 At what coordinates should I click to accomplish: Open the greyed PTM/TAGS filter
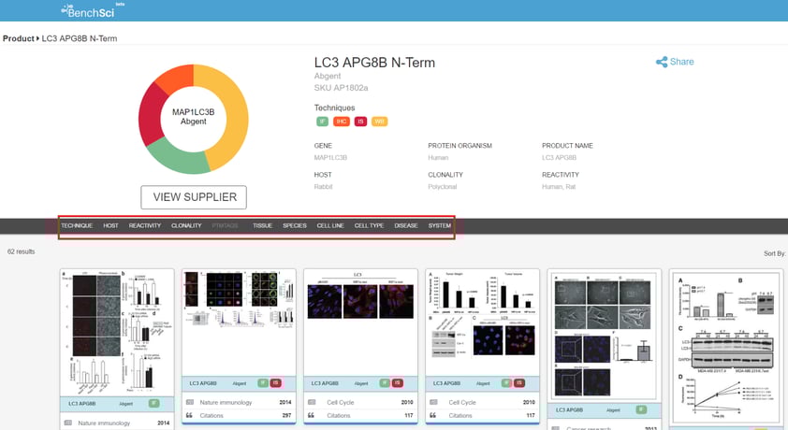tap(226, 226)
